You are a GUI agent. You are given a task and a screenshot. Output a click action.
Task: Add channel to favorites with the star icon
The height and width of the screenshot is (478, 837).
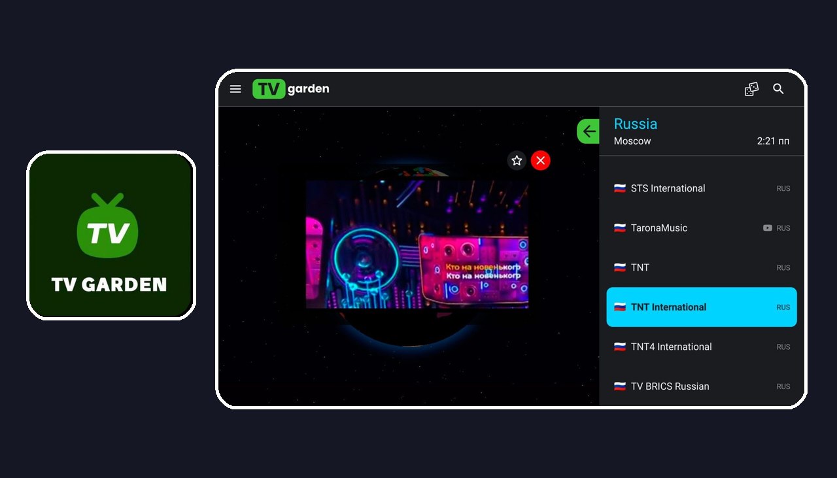pyautogui.click(x=517, y=160)
